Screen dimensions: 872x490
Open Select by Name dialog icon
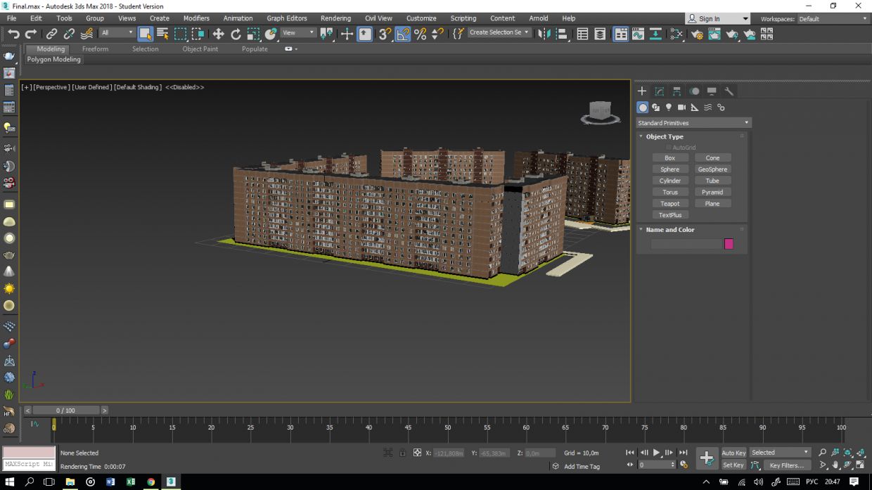coord(162,34)
